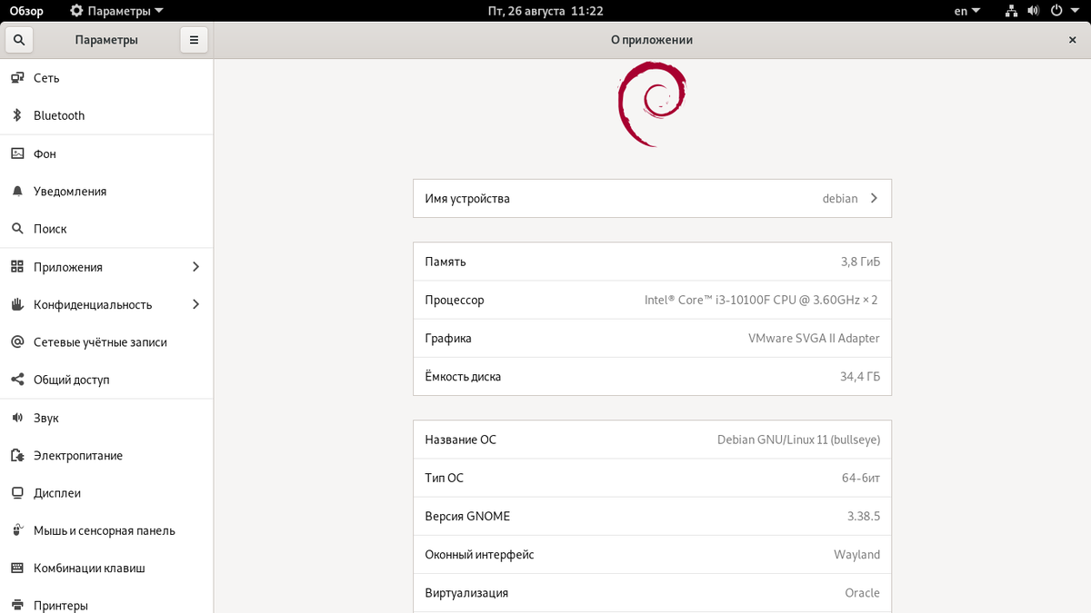Open the Параметры app menu arrow in top bar
Viewport: 1091px width, 613px height.
(x=159, y=11)
